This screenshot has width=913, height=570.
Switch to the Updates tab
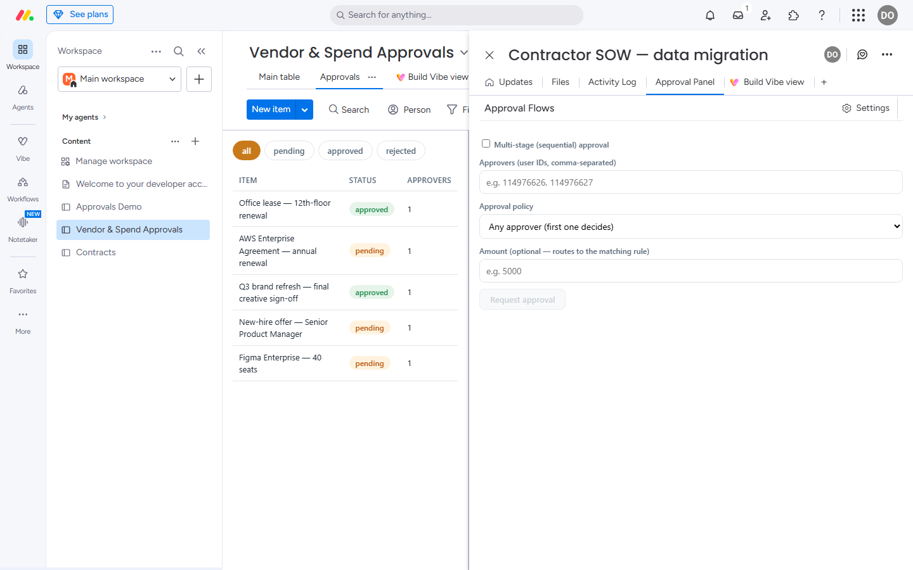508,82
